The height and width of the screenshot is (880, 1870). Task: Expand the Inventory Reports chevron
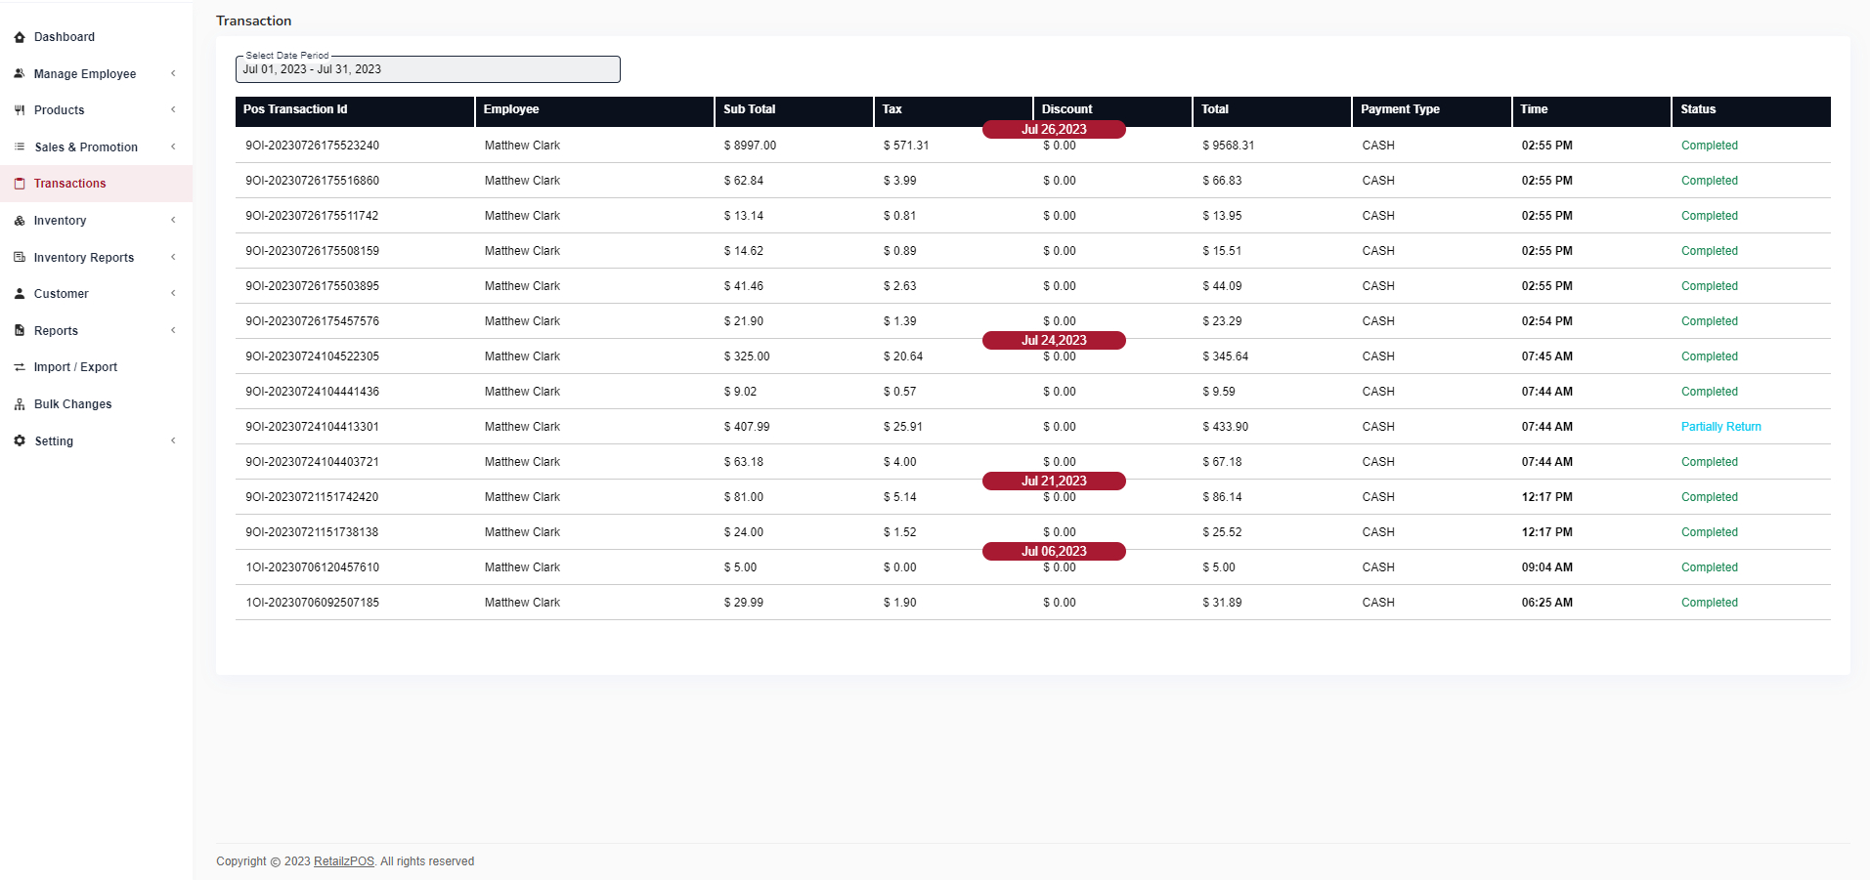tap(173, 257)
